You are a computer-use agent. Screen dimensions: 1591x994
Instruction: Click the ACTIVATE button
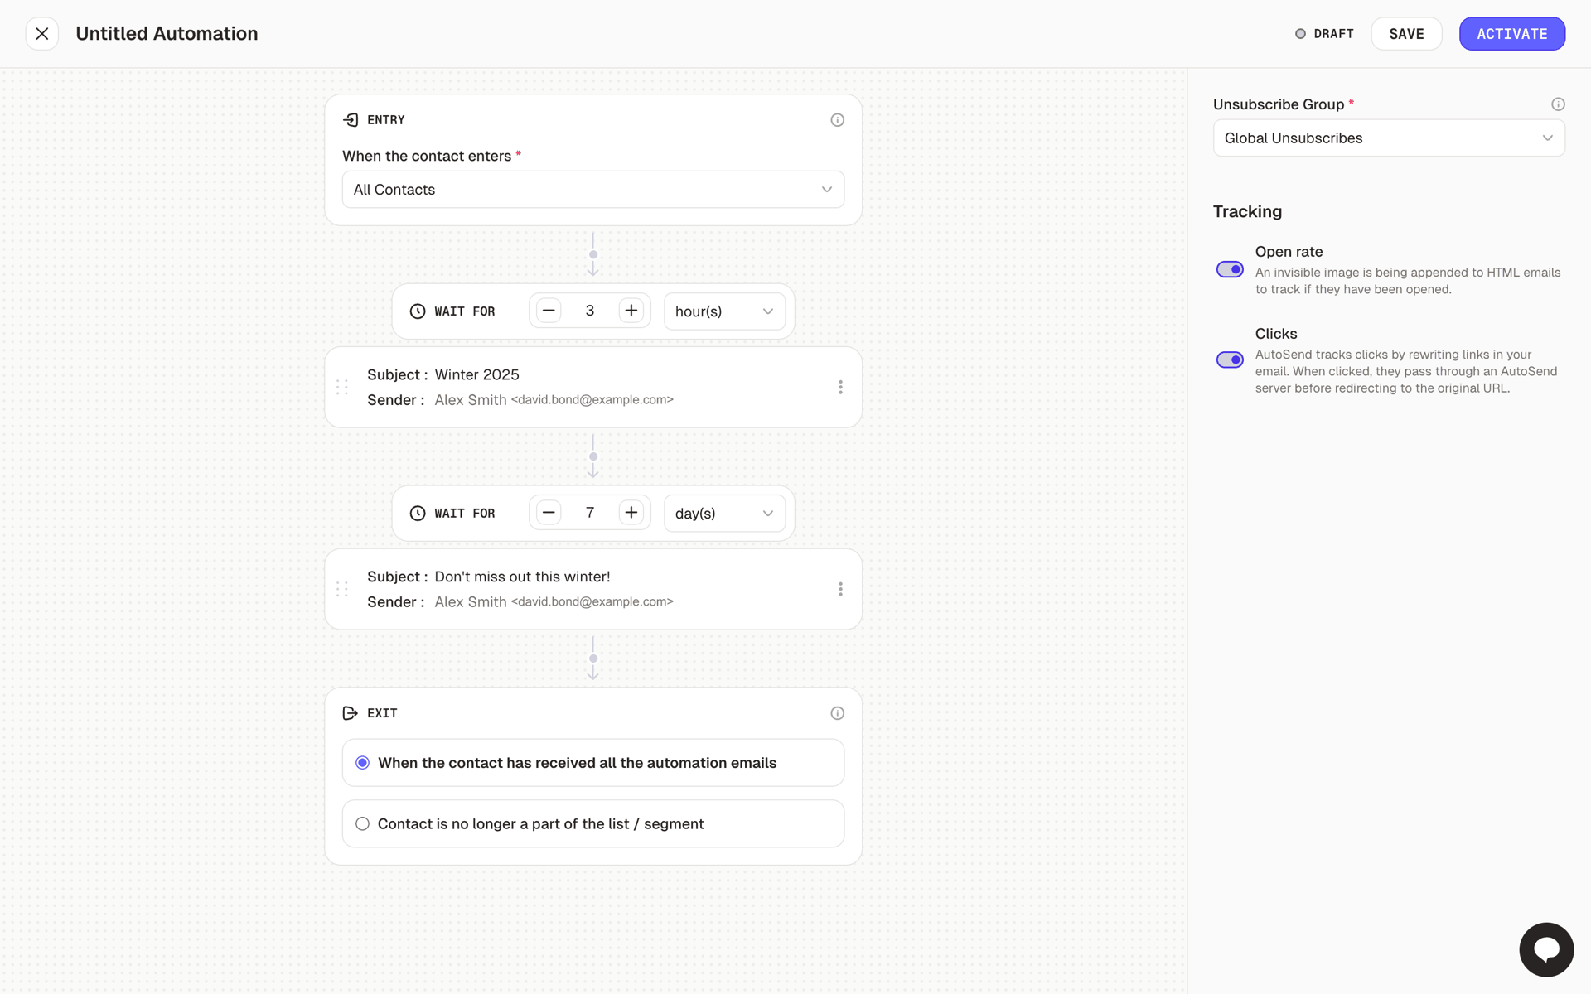click(x=1511, y=34)
